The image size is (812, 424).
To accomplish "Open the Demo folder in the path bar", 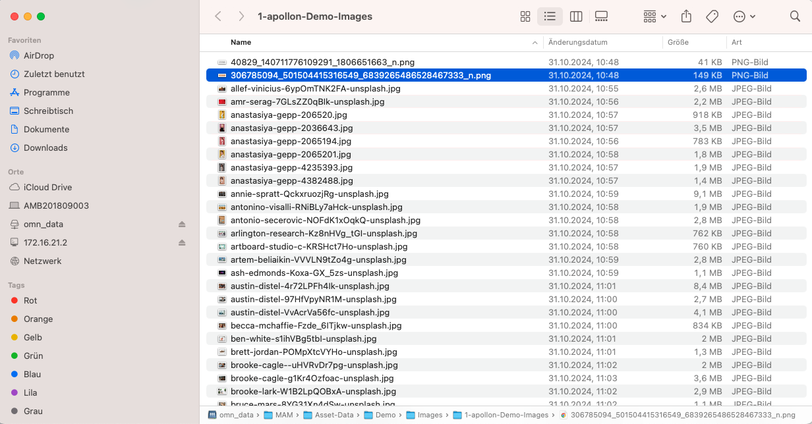I will pyautogui.click(x=384, y=415).
